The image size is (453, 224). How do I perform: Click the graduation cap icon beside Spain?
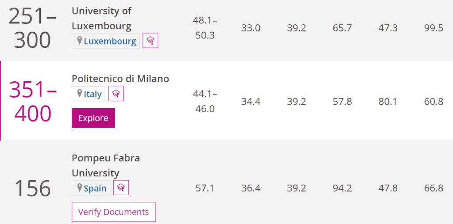click(x=121, y=188)
